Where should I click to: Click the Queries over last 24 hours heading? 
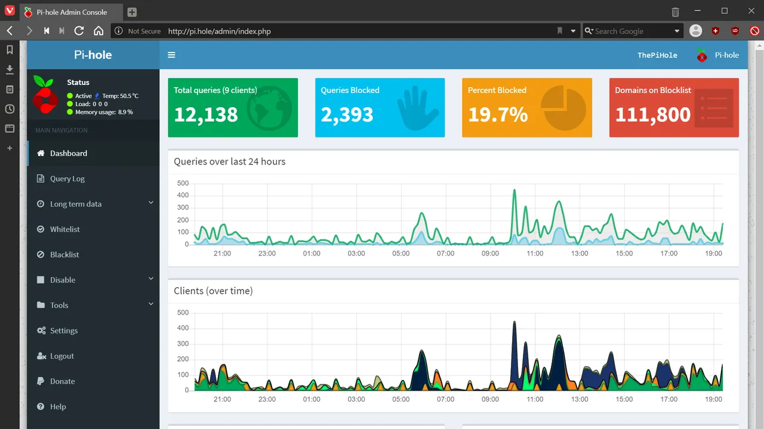pyautogui.click(x=230, y=161)
